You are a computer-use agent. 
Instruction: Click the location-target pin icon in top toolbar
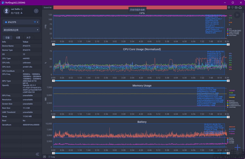[229, 7]
